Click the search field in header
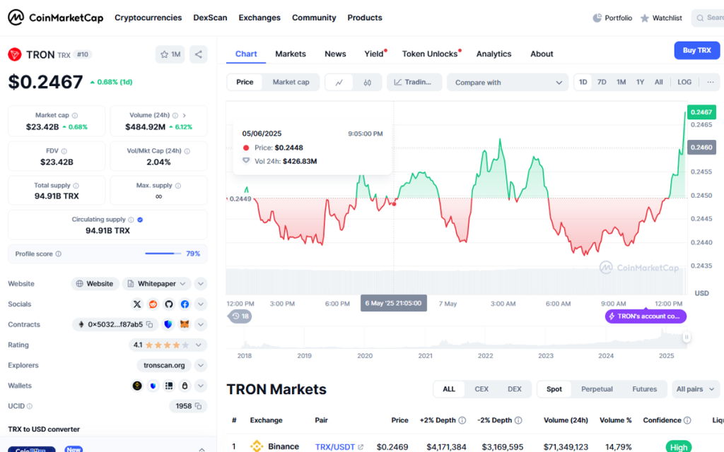 pyautogui.click(x=708, y=18)
